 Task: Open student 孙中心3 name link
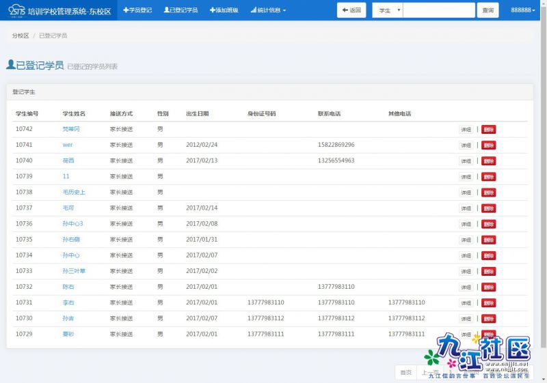[x=72, y=224]
